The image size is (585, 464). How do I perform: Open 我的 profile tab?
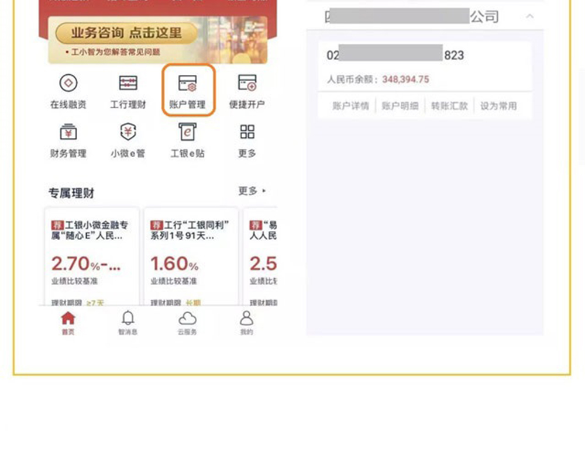(247, 323)
